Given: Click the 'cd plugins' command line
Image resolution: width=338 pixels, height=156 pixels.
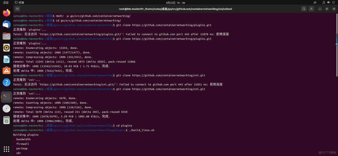Looking at the screenshot, I should [x=73, y=126].
